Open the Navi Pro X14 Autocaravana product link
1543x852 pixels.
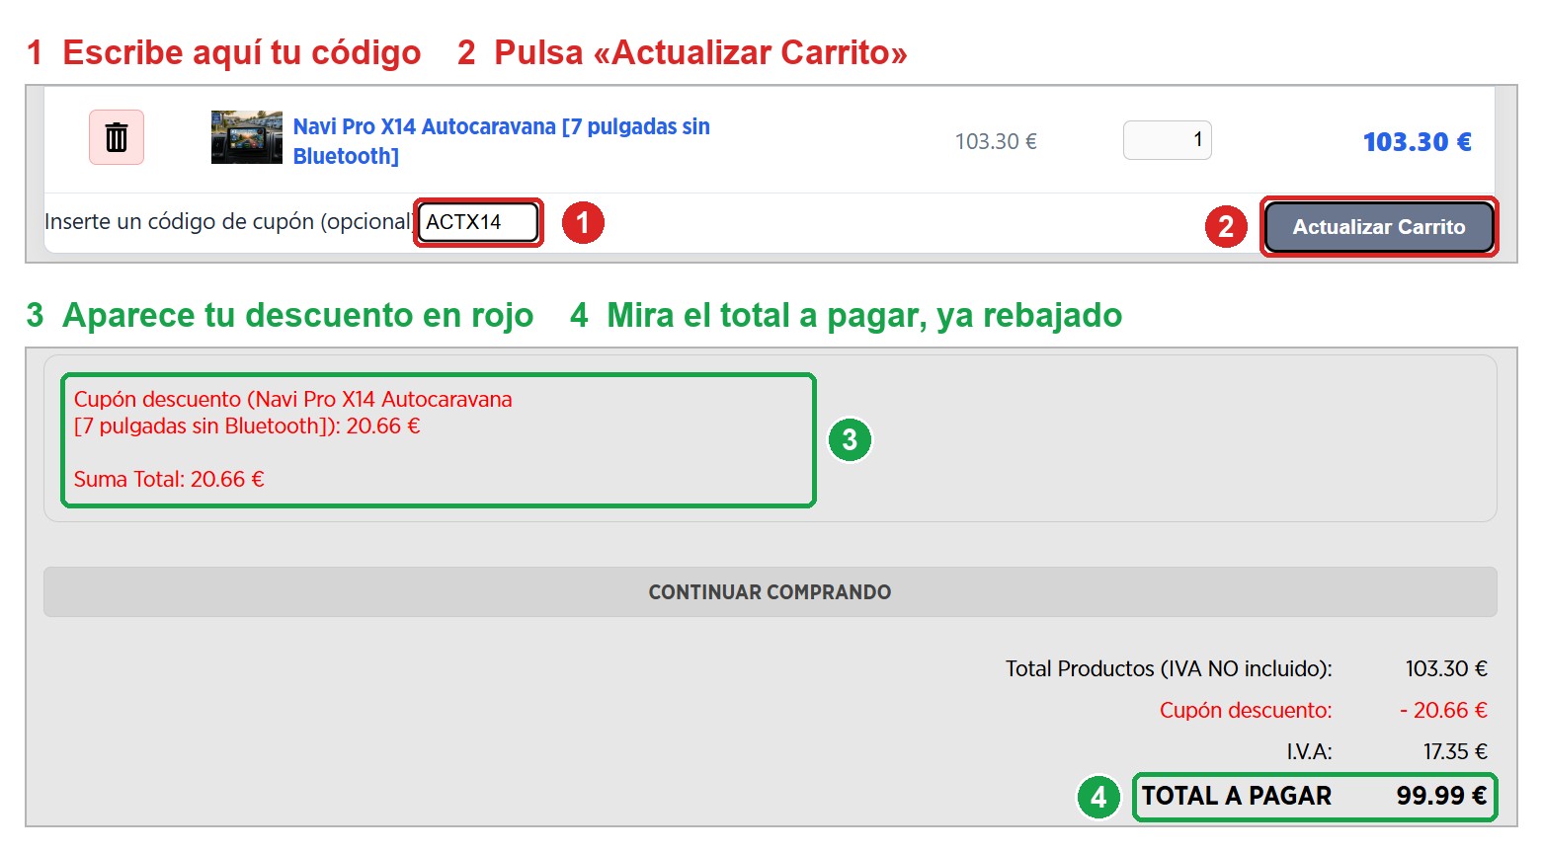coord(502,141)
